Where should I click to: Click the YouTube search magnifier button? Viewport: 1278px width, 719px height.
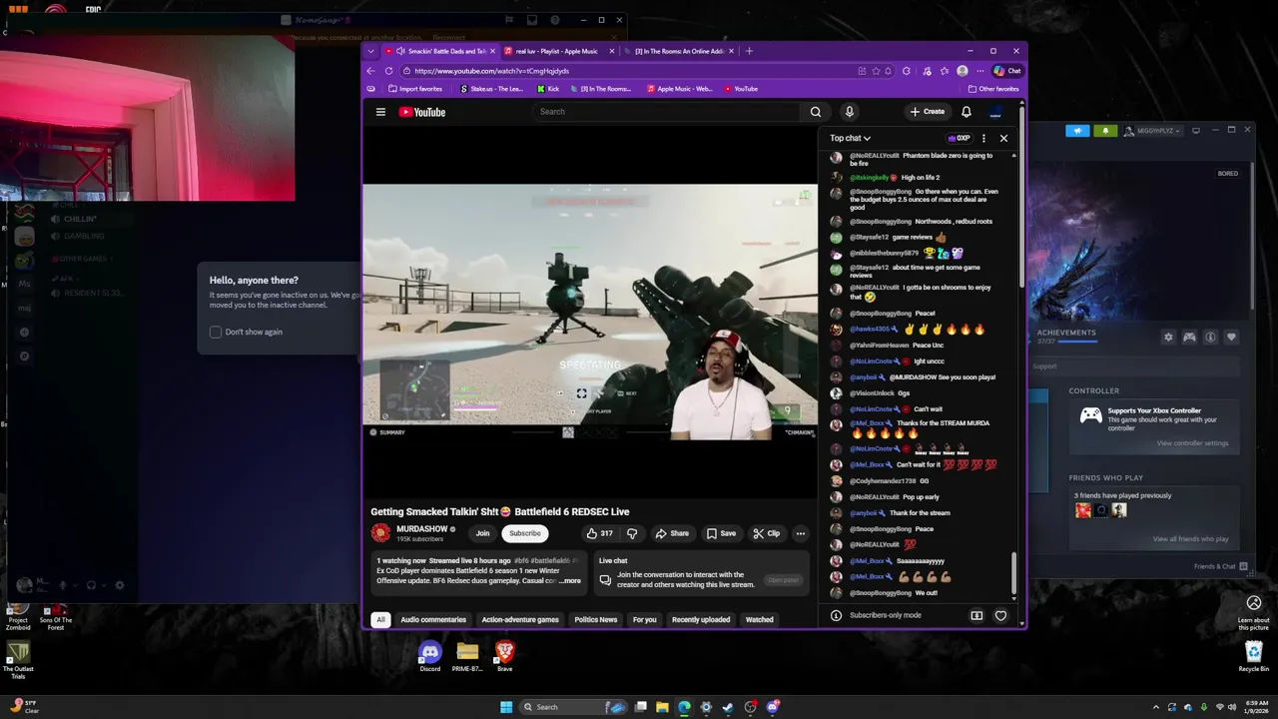tap(816, 112)
